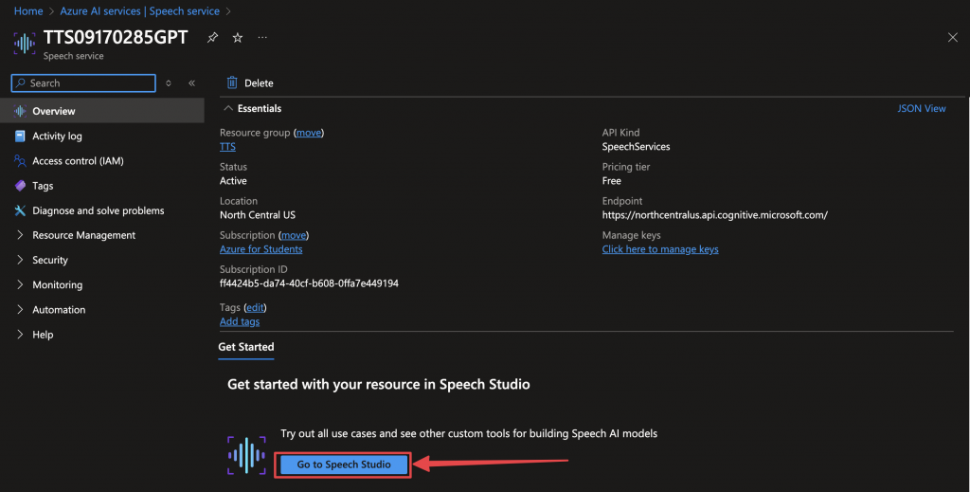Mark resource as favorite with star
Screen dimensions: 970x492
[x=238, y=37]
